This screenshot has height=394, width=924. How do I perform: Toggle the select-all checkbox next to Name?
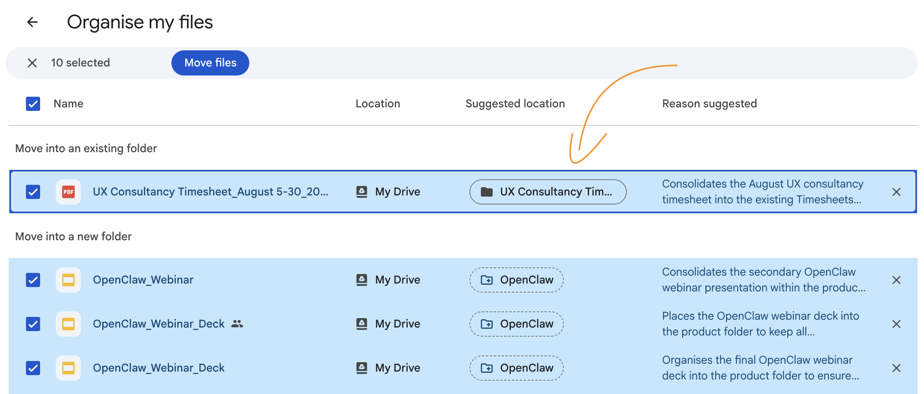coord(33,104)
